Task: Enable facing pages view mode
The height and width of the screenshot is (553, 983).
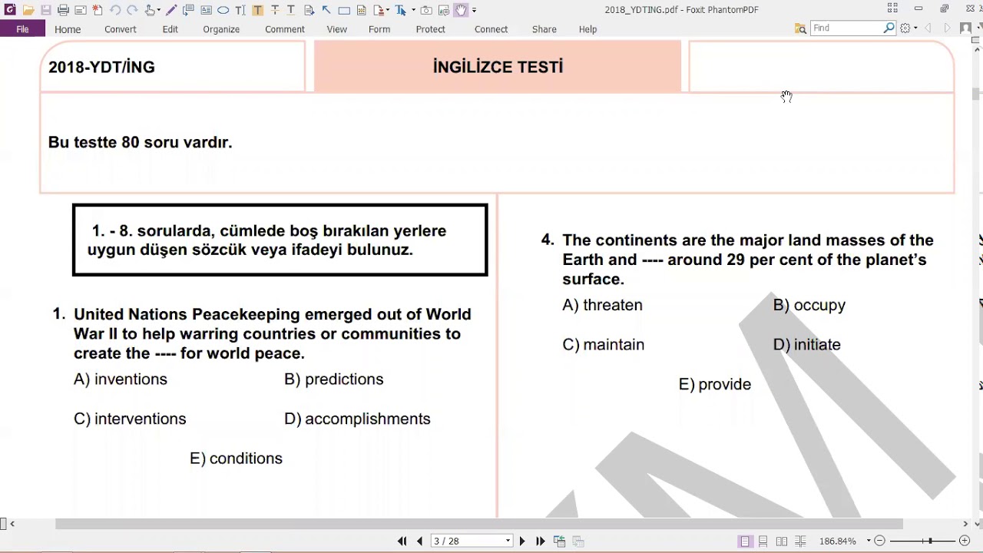Action: (782, 541)
